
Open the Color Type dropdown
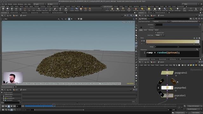click(160, 35)
